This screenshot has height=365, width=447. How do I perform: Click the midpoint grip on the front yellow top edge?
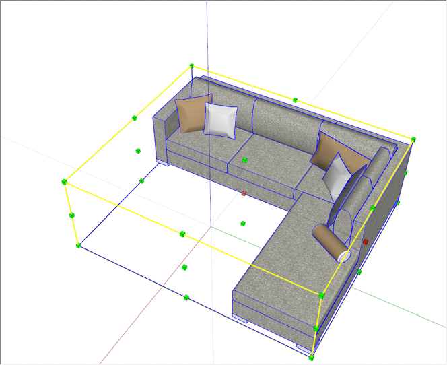click(182, 233)
